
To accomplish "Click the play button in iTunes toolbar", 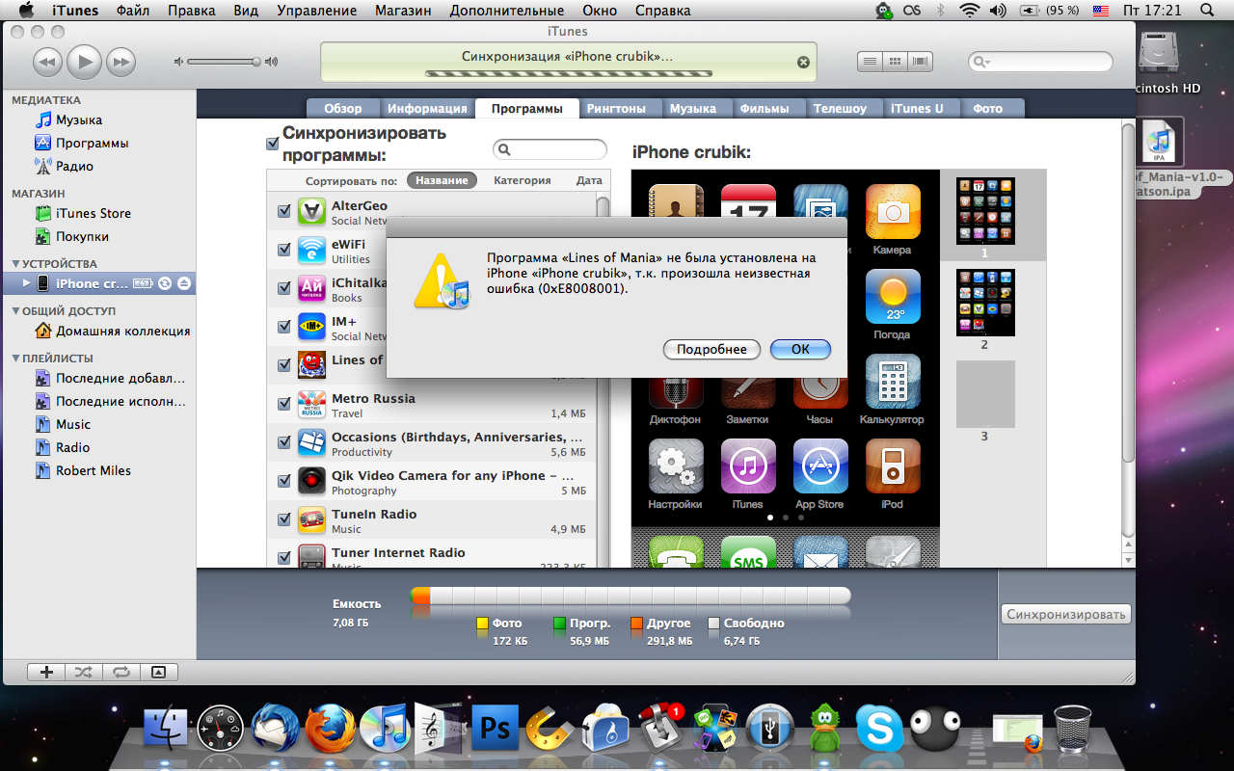I will click(84, 63).
